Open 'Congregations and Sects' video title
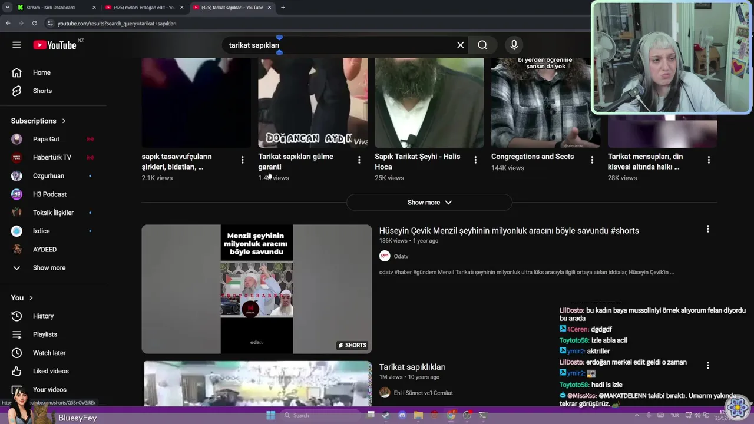 [x=533, y=156]
